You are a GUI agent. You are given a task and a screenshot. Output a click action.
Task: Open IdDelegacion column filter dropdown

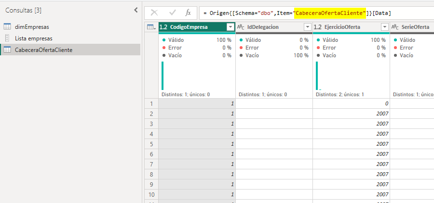(x=308, y=27)
